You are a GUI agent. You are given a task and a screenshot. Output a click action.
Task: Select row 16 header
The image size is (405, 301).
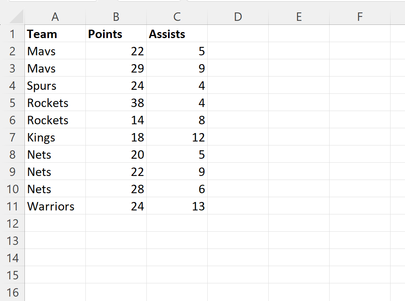tap(12, 292)
